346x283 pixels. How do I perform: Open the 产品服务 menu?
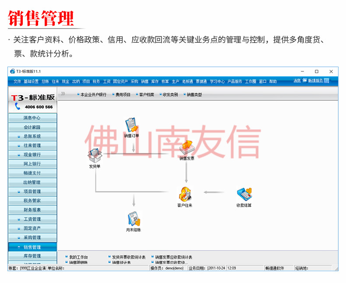235,81
